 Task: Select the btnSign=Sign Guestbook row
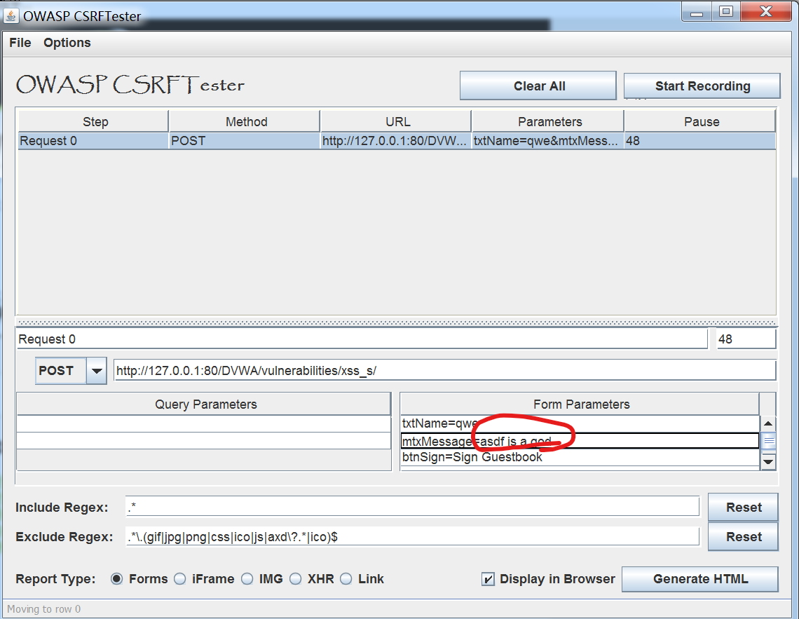click(580, 458)
